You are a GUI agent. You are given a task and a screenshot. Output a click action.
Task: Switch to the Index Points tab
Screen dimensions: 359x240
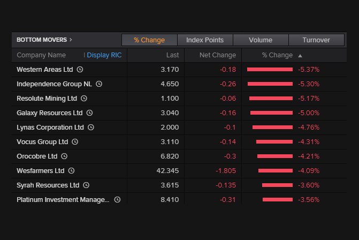click(205, 40)
